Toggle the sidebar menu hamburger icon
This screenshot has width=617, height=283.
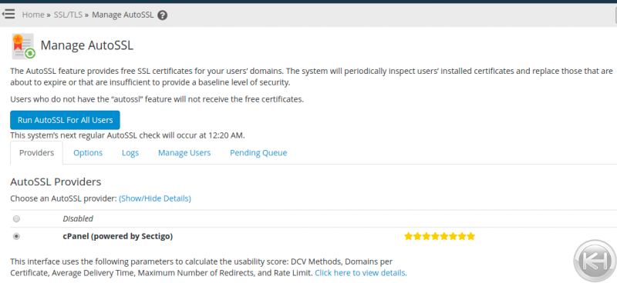(8, 15)
